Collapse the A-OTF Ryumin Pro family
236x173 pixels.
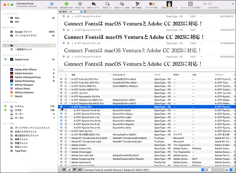pyautogui.click(x=70, y=107)
